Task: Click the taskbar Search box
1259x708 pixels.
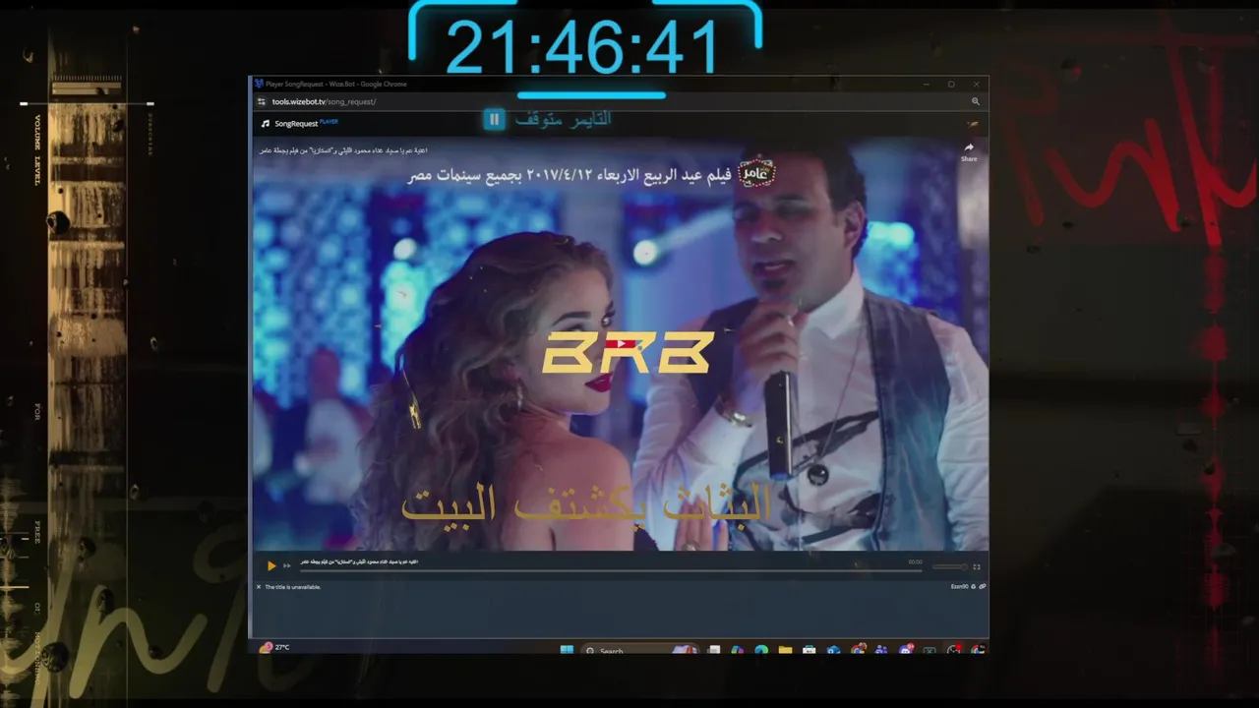Action: click(639, 650)
